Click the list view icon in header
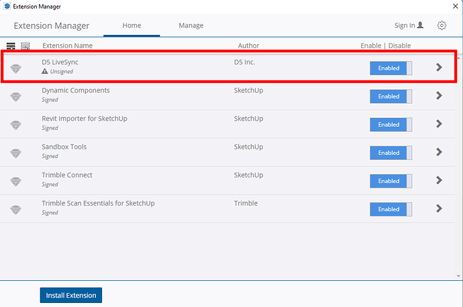This screenshot has height=307, width=463. [11, 46]
